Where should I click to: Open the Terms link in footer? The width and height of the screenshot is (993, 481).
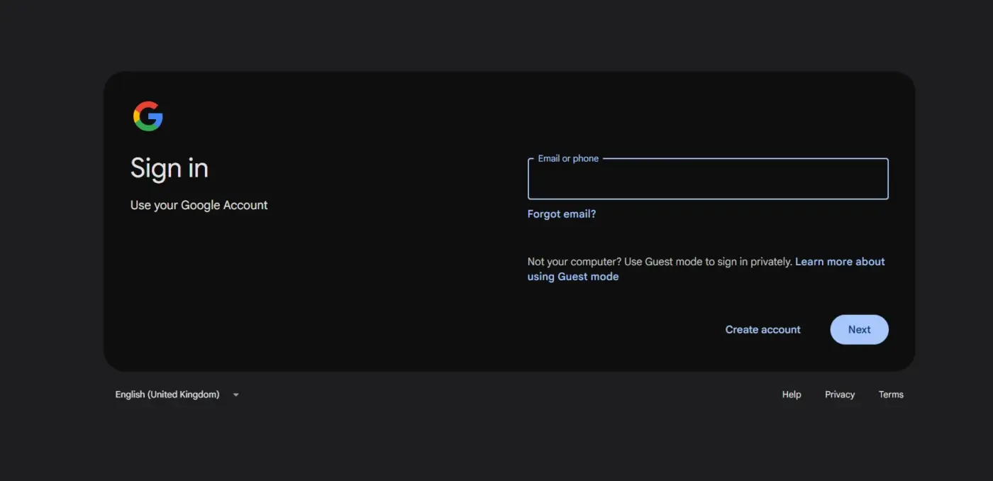click(x=891, y=394)
